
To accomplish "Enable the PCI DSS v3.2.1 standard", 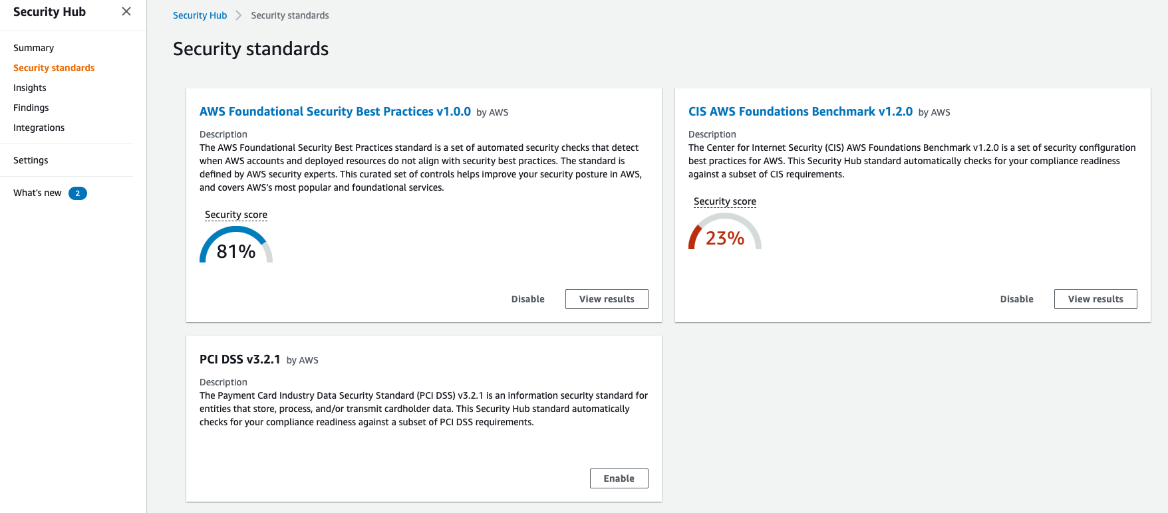I will pyautogui.click(x=619, y=478).
